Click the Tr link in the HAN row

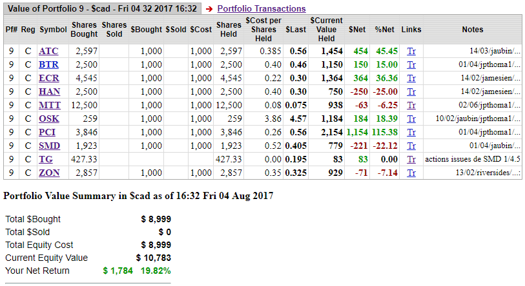pyautogui.click(x=411, y=91)
